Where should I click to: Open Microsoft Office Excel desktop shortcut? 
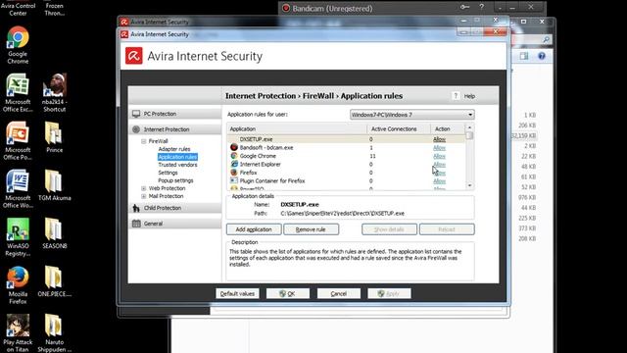tap(18, 93)
